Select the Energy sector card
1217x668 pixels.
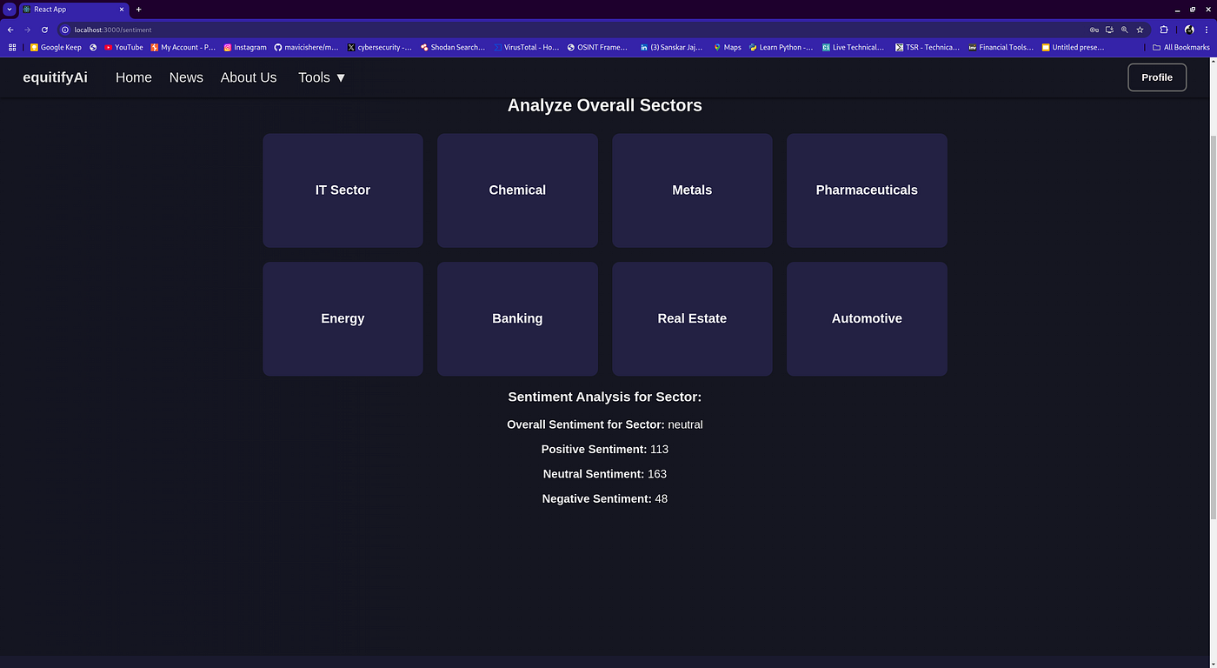coord(342,319)
